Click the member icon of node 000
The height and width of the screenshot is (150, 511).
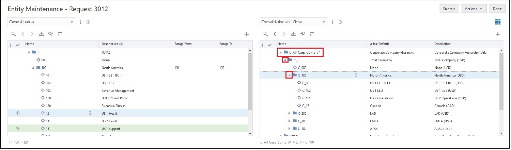pyautogui.click(x=38, y=60)
